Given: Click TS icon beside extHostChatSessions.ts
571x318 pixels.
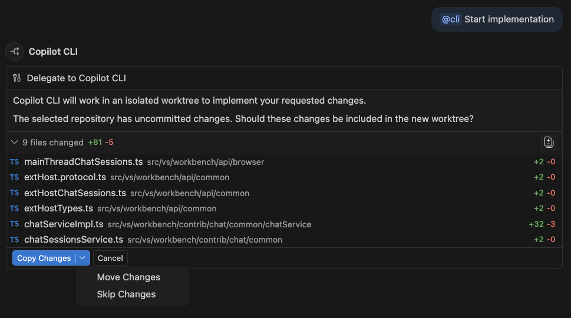Looking at the screenshot, I should (x=14, y=193).
